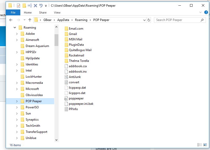Expand the Aimersoft tree folder
This screenshot has width=210, height=150.
(17, 40)
